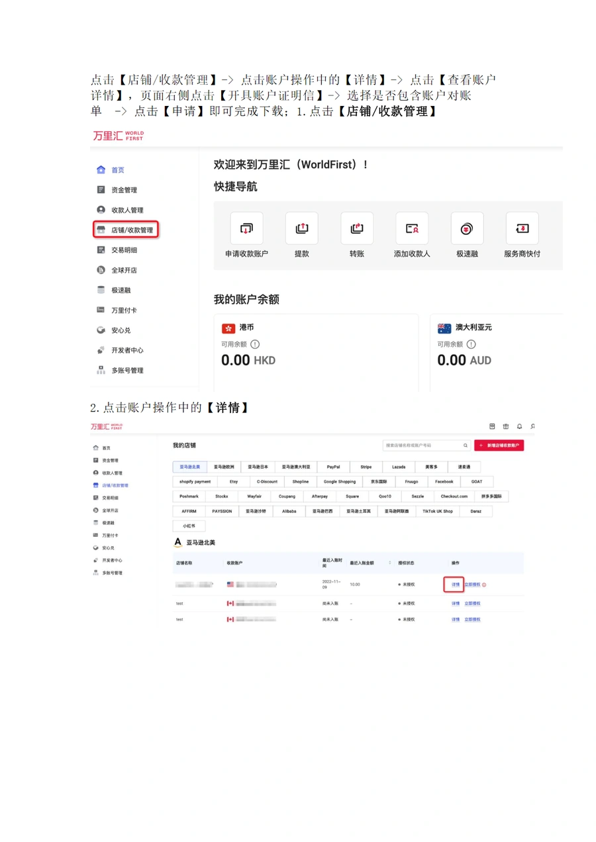Click 开发者中心 icon in welcome page sidebar
The width and height of the screenshot is (596, 842).
101,350
